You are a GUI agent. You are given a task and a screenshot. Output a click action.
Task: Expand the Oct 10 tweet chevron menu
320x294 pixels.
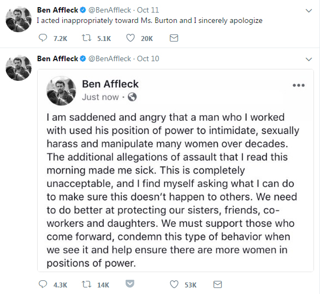point(309,60)
